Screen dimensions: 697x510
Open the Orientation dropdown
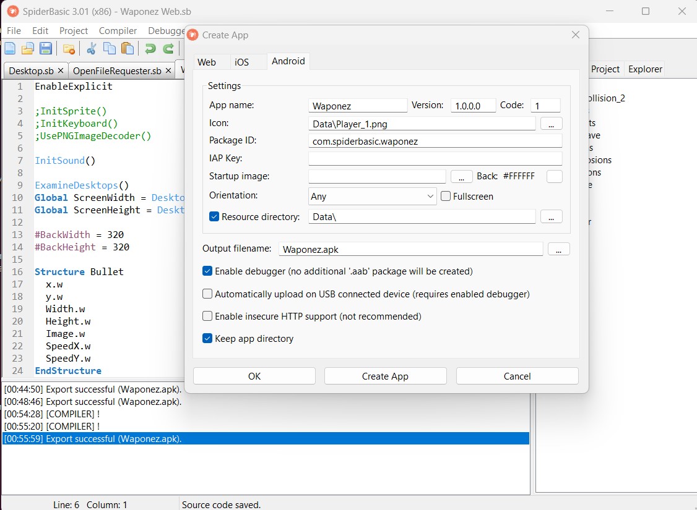click(x=372, y=196)
